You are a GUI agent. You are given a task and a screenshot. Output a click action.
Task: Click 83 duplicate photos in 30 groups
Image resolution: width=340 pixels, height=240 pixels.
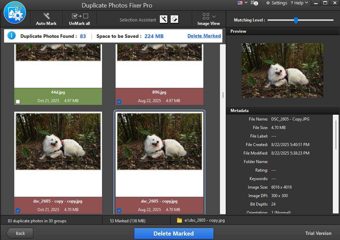37,221
